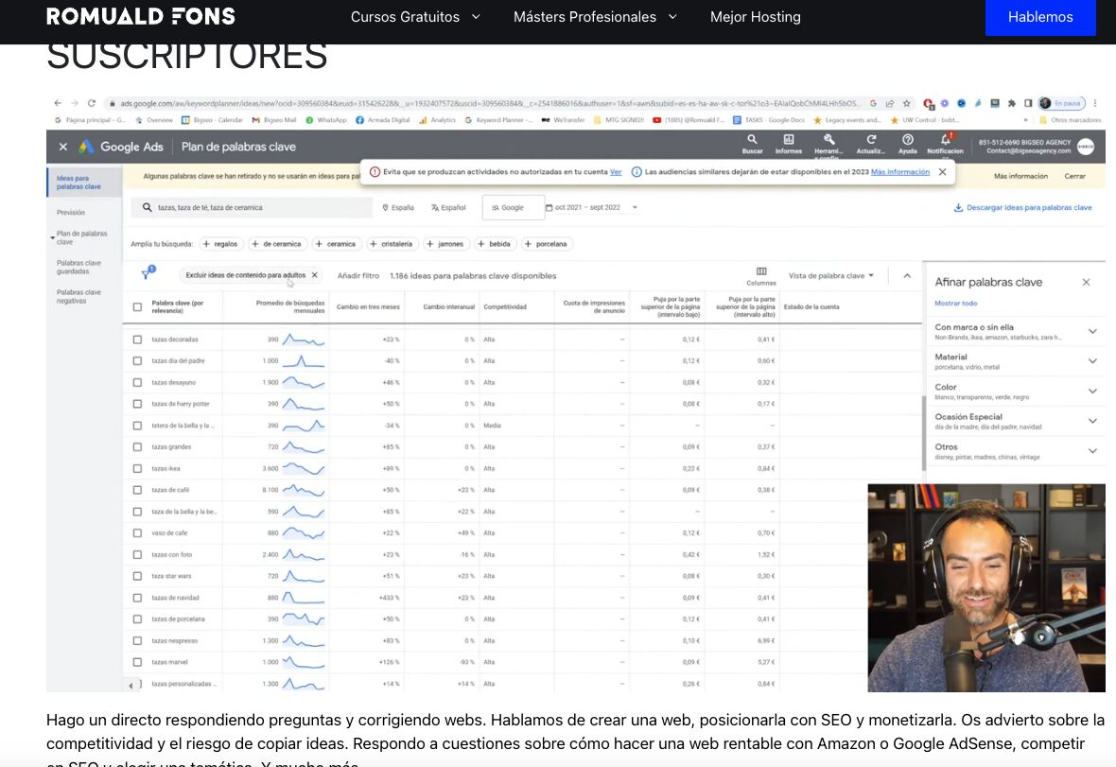Open the Másters Profesionales menu
Viewport: 1116px width, 767px height.
[x=595, y=17]
